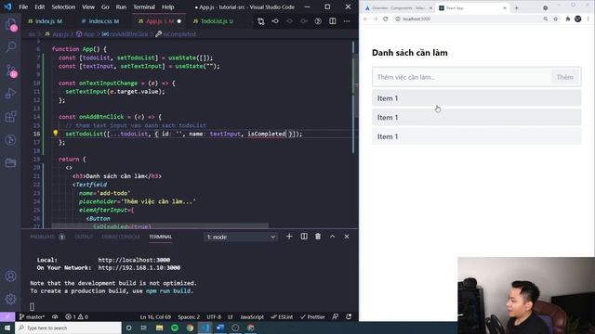This screenshot has height=334, width=595.
Task: Bookmark the localhost page with star
Action: (556, 19)
